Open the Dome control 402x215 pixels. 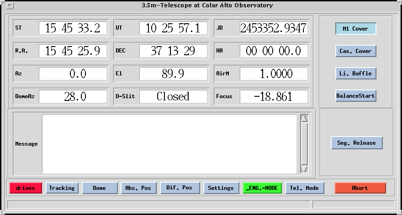100,188
